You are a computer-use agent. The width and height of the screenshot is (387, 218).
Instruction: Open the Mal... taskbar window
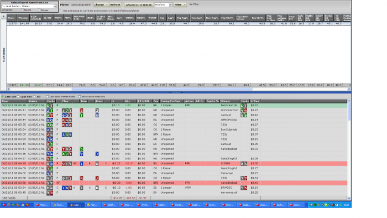tap(92, 205)
